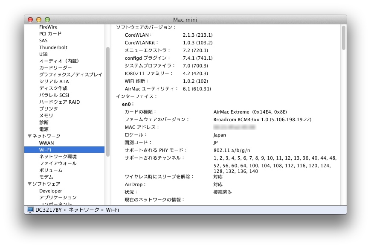
Task: Collapse the ソフトウェア disclosure triangle
Action: point(29,184)
